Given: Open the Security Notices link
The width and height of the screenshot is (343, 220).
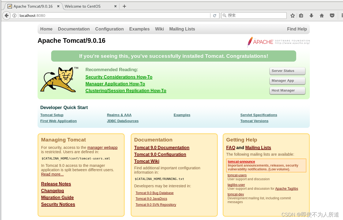Looking at the screenshot, I should pyautogui.click(x=58, y=204).
